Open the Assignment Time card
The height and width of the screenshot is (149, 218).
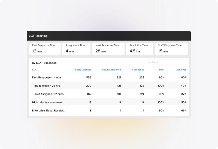coord(76,49)
